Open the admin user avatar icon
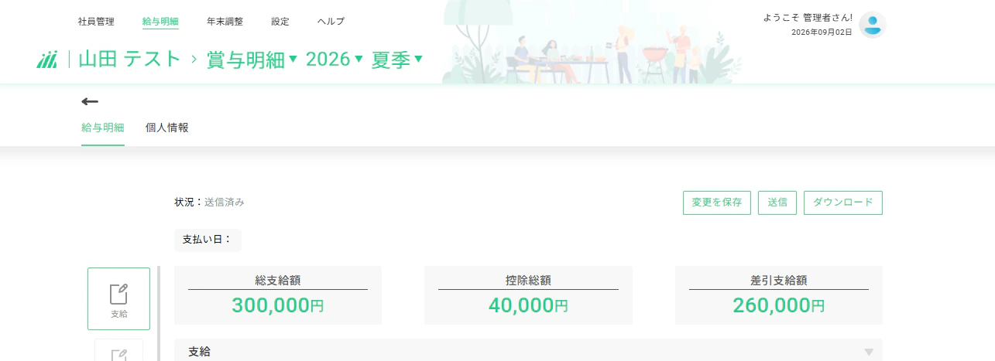The image size is (995, 361). point(873,26)
